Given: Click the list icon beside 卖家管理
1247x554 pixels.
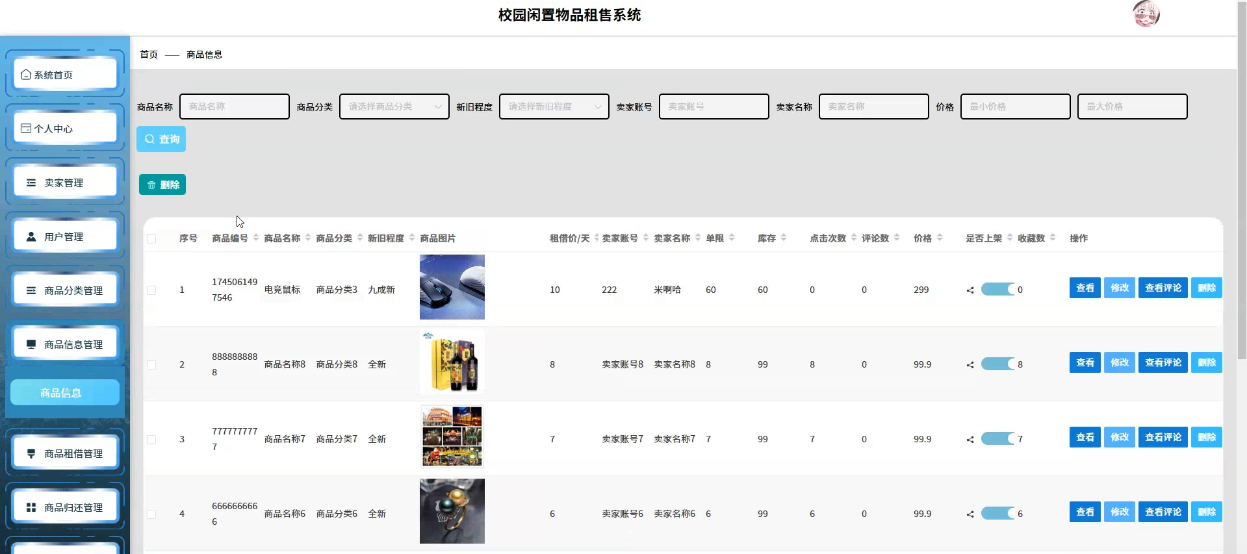Looking at the screenshot, I should pyautogui.click(x=31, y=183).
